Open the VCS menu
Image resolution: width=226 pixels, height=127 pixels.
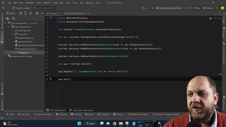(x=82, y=3)
